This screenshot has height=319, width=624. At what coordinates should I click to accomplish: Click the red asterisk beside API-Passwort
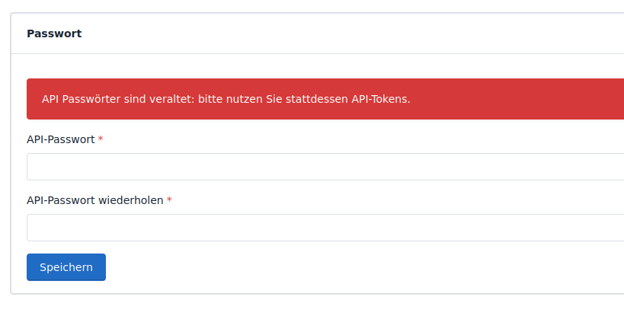tap(101, 139)
